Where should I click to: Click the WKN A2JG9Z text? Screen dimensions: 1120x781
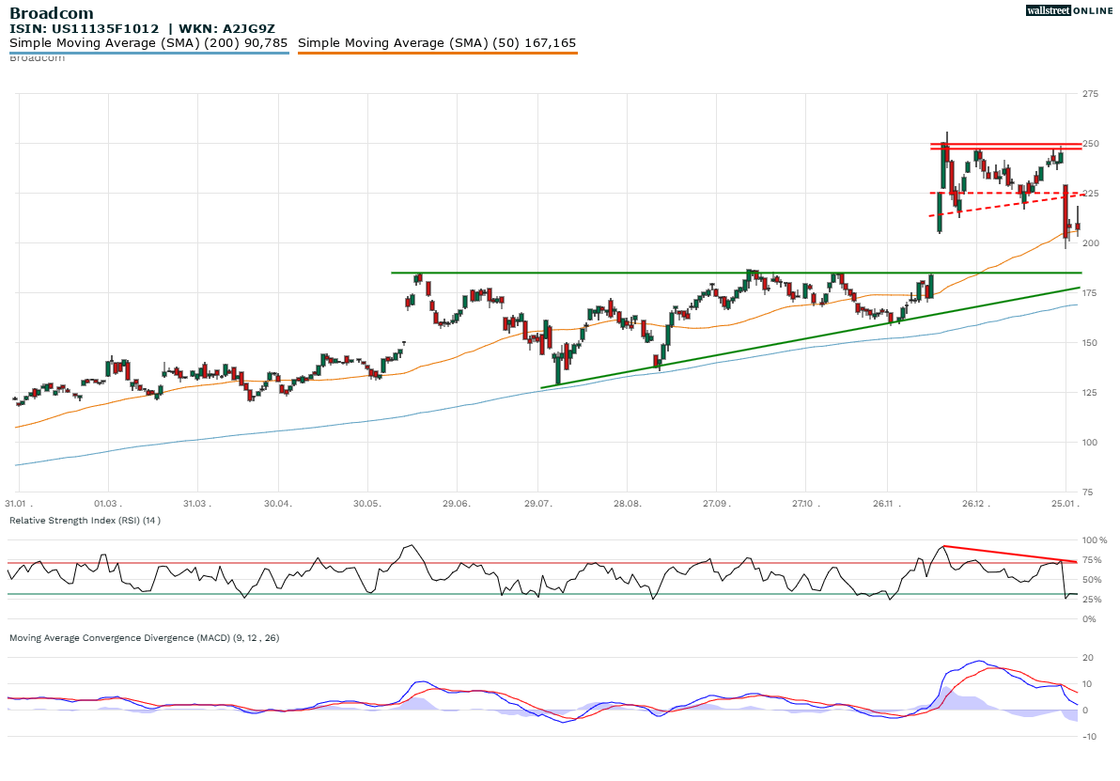[226, 28]
